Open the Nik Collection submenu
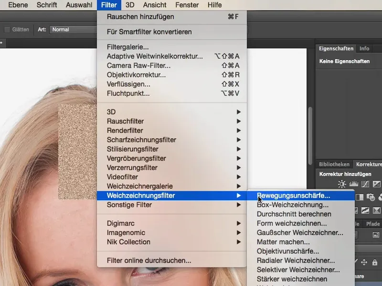 click(x=172, y=242)
